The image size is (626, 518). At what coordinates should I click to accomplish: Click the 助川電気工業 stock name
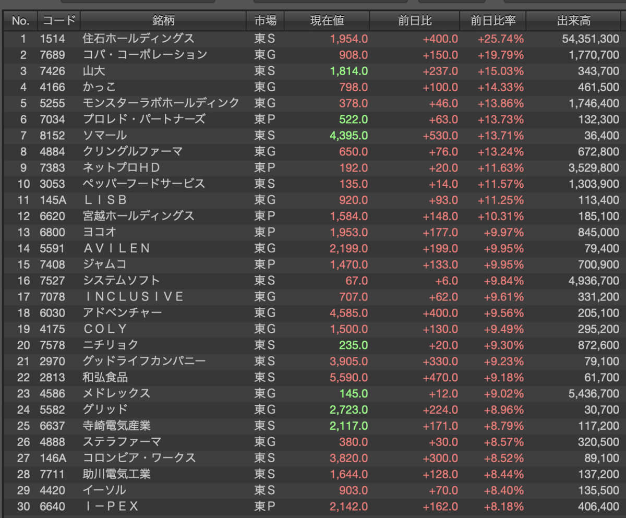117,474
